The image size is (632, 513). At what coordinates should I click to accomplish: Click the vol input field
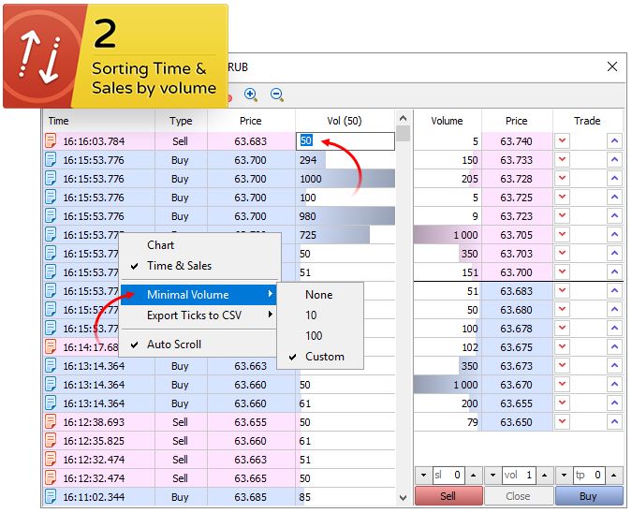(x=519, y=476)
